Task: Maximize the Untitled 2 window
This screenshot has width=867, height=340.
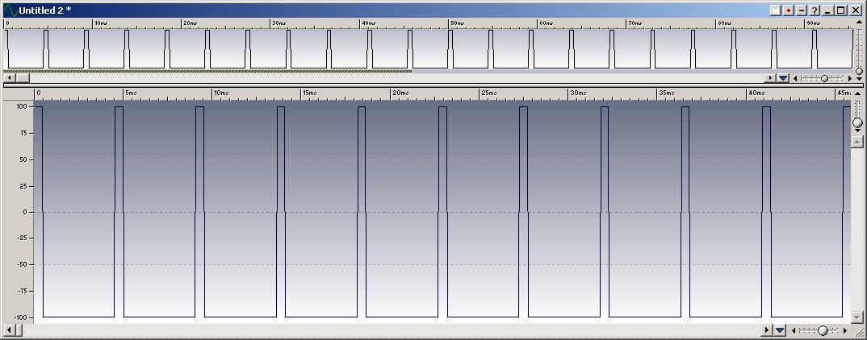Action: click(841, 10)
